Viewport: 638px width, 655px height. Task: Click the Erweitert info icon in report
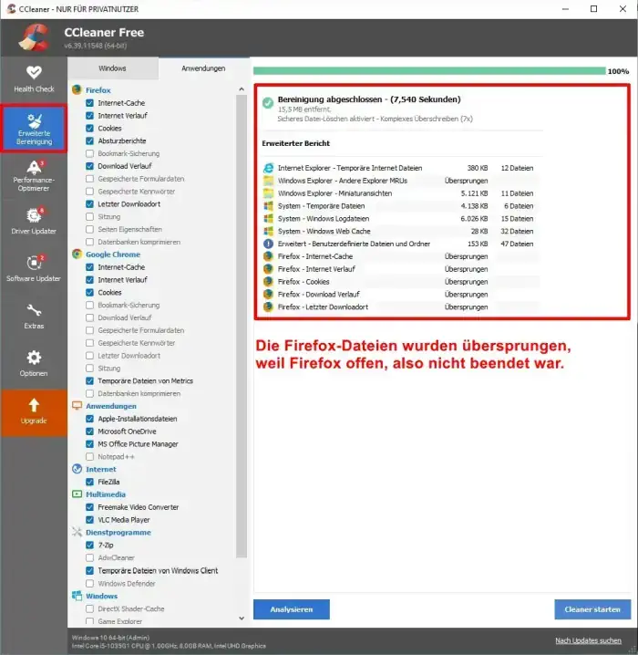pos(268,244)
